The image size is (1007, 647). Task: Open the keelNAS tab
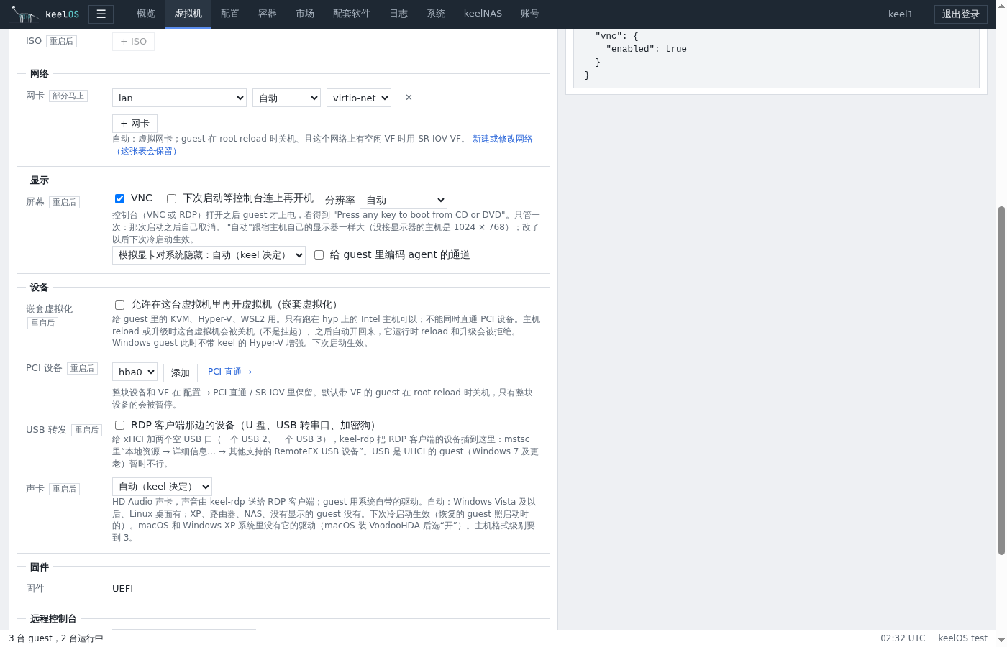483,14
